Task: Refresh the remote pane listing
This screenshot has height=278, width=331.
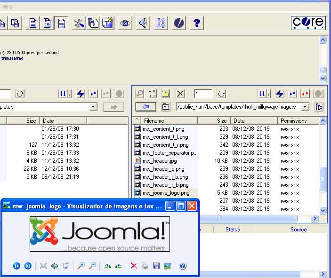Action: click(x=221, y=94)
